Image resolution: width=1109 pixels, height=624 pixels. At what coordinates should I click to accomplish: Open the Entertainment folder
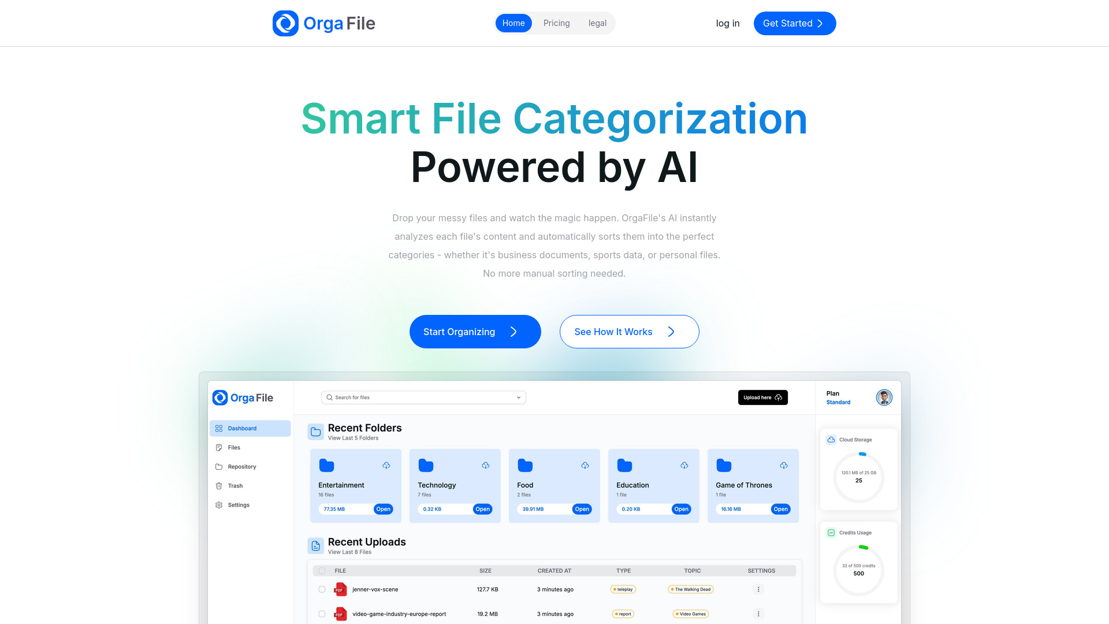pyautogui.click(x=382, y=509)
